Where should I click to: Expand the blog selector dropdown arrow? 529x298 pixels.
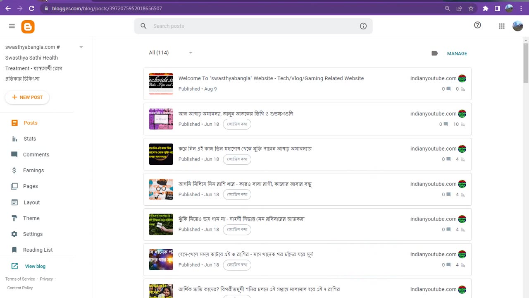[x=81, y=47]
